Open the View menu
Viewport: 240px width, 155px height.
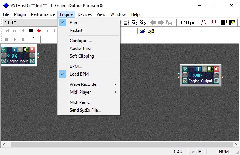(x=101, y=14)
